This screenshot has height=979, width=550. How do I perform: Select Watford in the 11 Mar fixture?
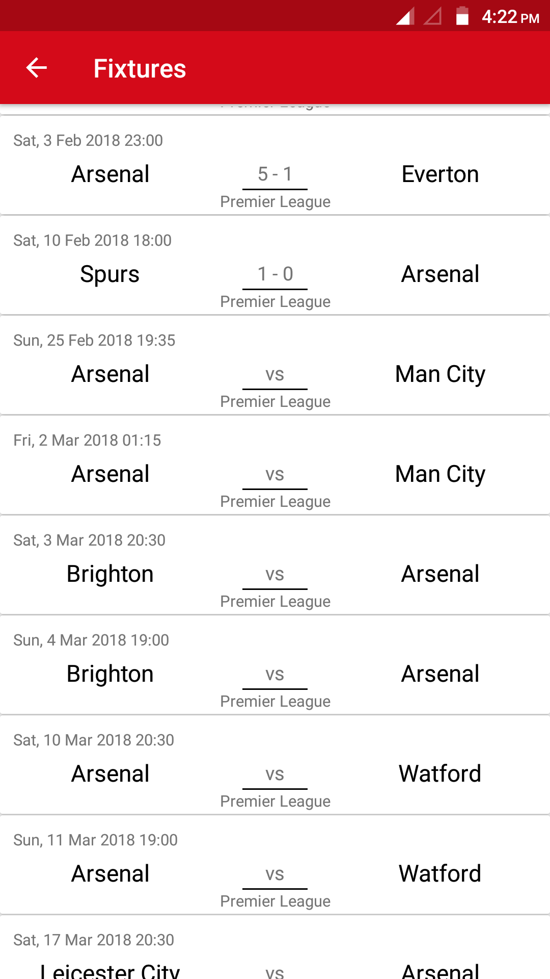click(440, 874)
